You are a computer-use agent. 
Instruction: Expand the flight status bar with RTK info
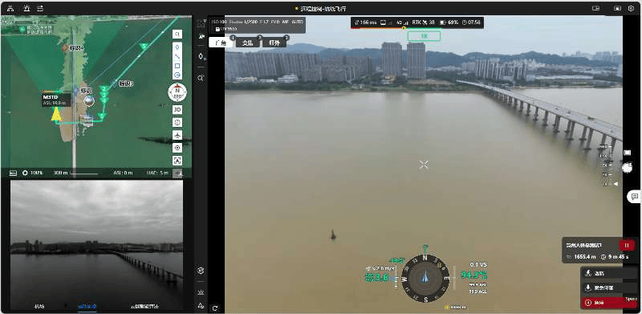(417, 22)
